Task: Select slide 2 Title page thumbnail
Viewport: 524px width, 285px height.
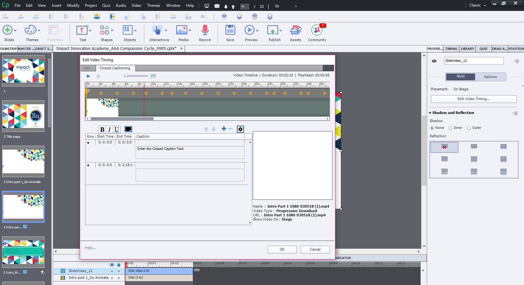Action: pyautogui.click(x=23, y=116)
